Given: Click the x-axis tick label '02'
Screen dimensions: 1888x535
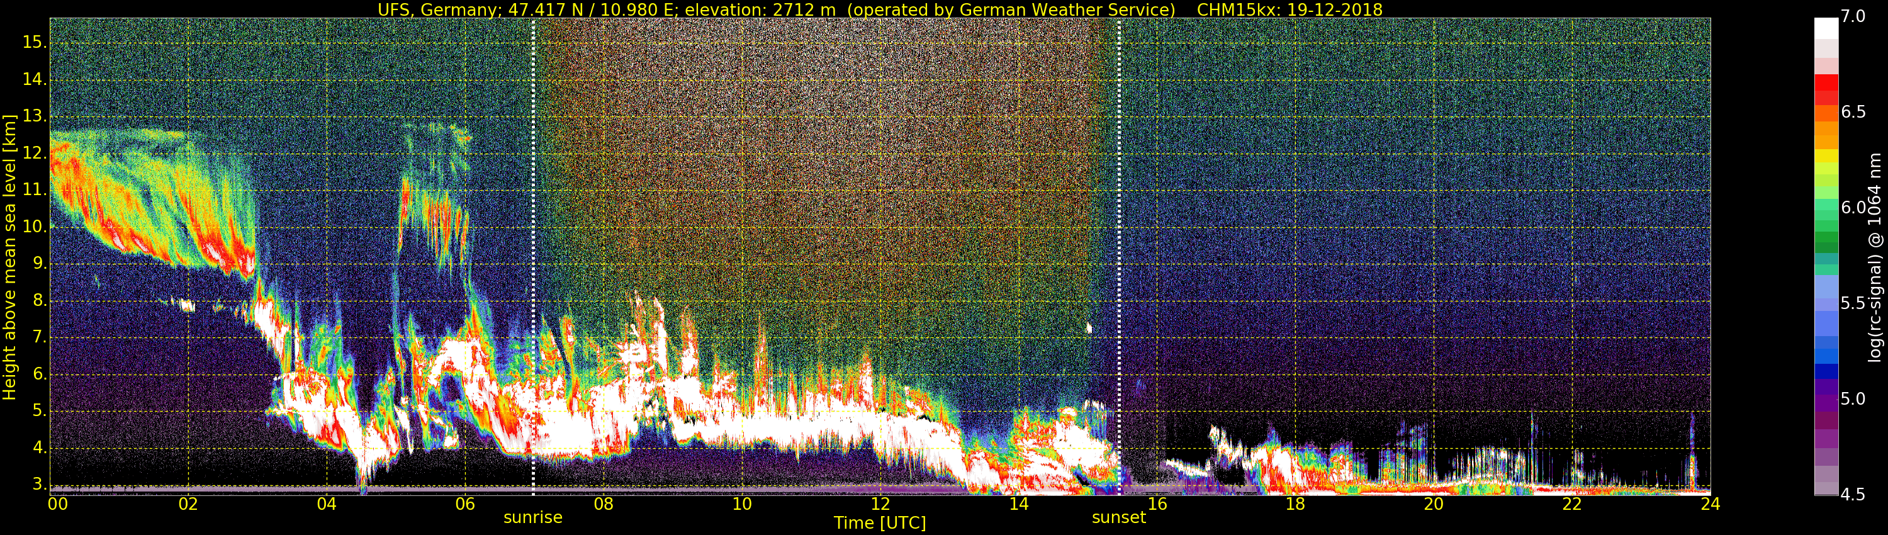Looking at the screenshot, I should 188,504.
